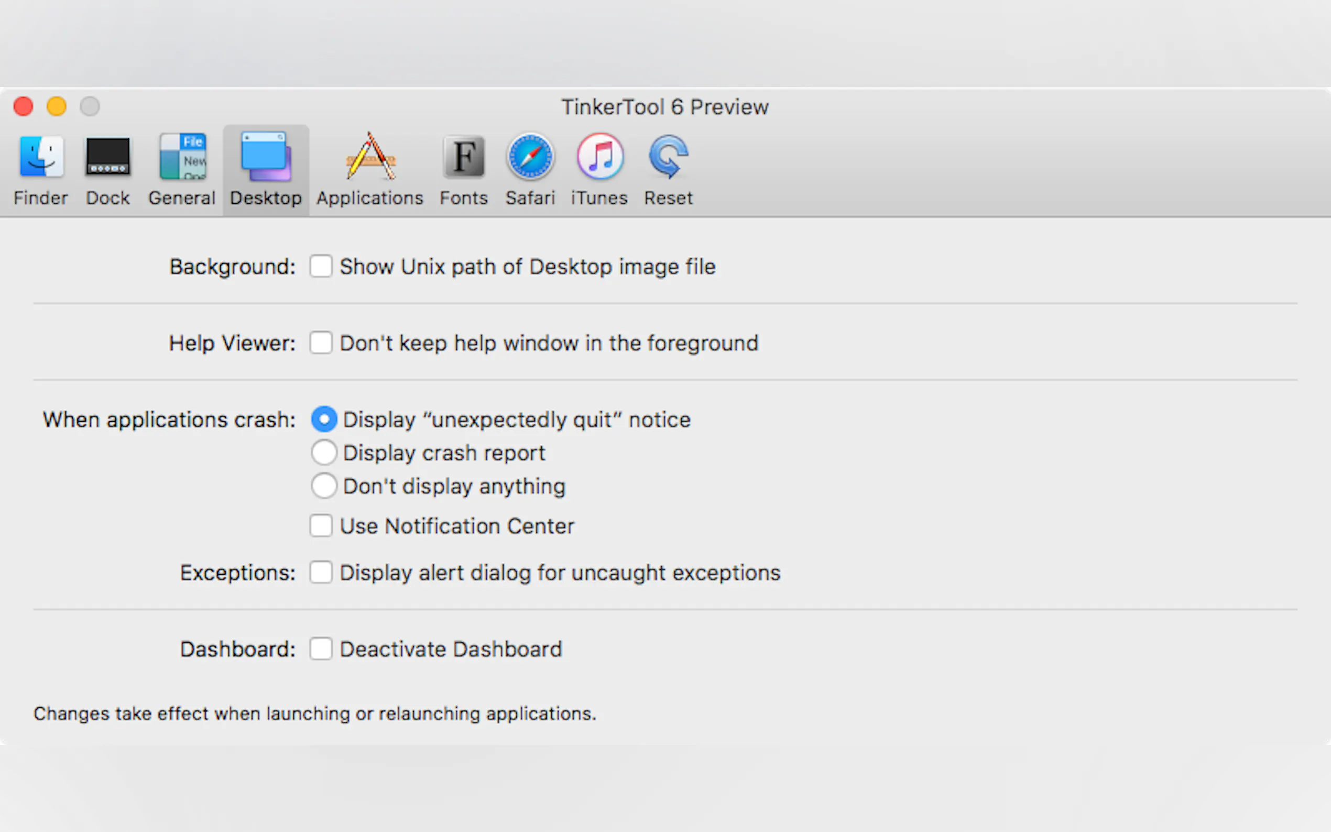This screenshot has width=1331, height=832.
Task: Enable Show Unix path of Desktop image
Action: click(321, 266)
